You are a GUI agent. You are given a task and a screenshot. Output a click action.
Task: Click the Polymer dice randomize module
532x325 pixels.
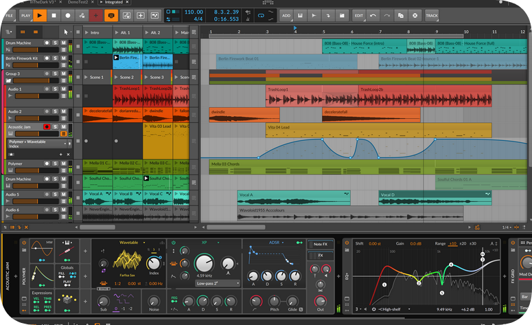67,300
